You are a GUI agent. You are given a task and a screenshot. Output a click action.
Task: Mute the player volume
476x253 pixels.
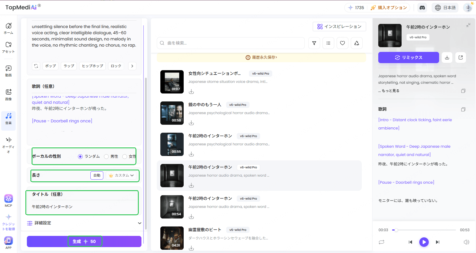(x=466, y=242)
